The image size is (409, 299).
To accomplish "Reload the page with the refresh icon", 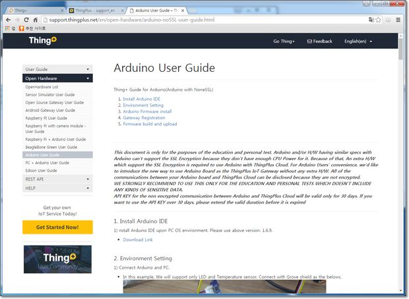I will pos(26,20).
